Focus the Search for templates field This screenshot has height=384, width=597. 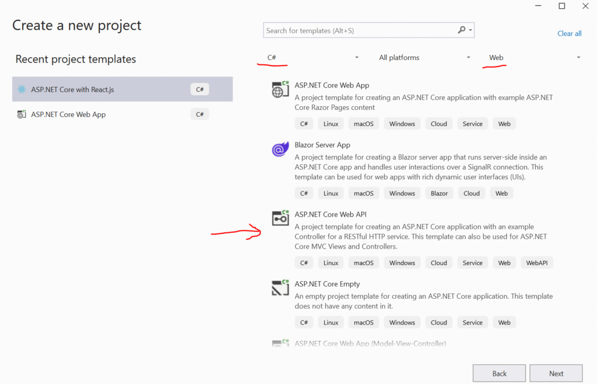(359, 30)
